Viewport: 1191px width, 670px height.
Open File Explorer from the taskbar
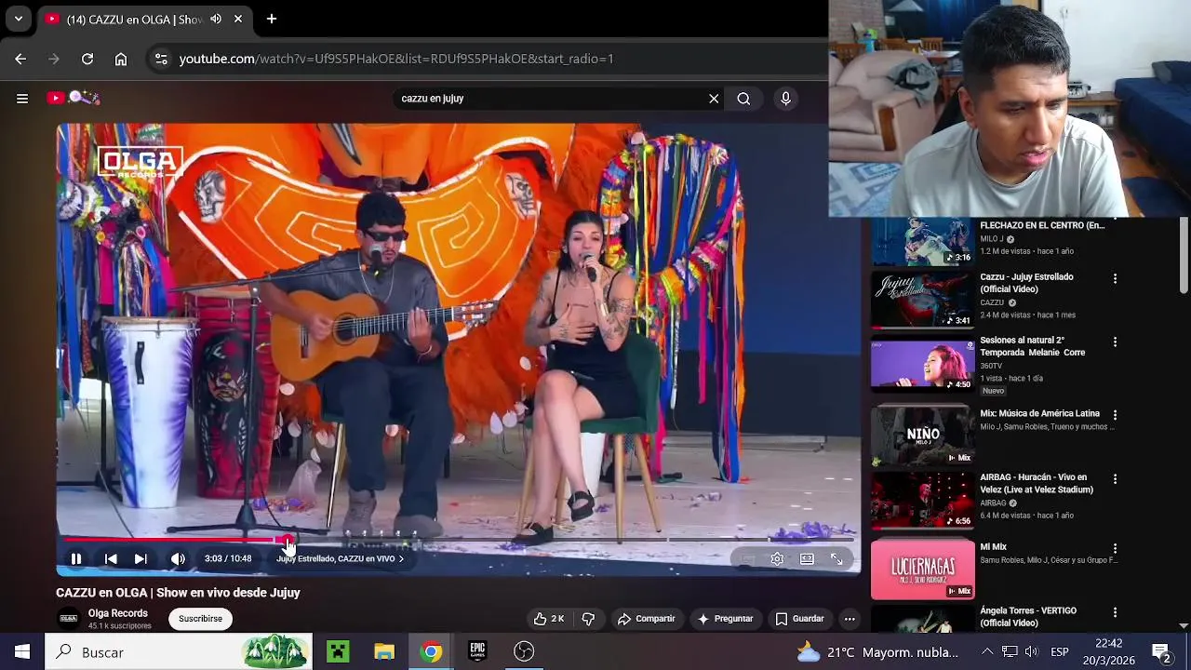(384, 652)
